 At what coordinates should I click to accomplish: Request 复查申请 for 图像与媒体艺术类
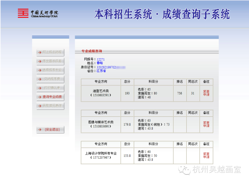pyautogui.click(x=206, y=124)
